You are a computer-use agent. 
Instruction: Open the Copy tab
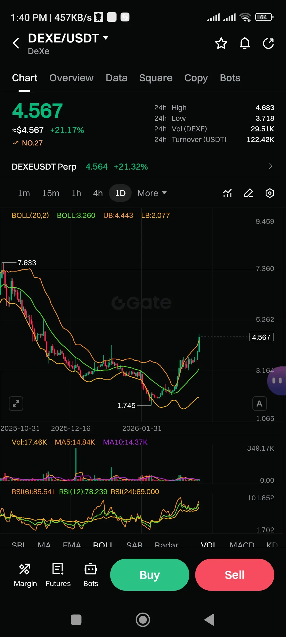coord(196,78)
